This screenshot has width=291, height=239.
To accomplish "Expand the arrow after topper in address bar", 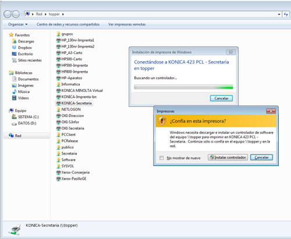I will tap(63, 15).
